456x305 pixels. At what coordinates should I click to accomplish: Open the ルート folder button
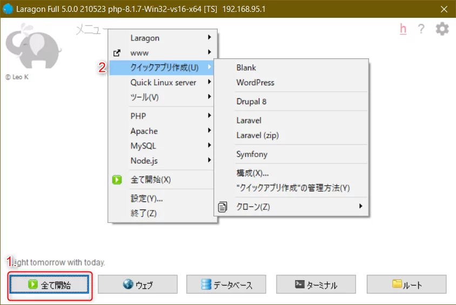click(406, 284)
